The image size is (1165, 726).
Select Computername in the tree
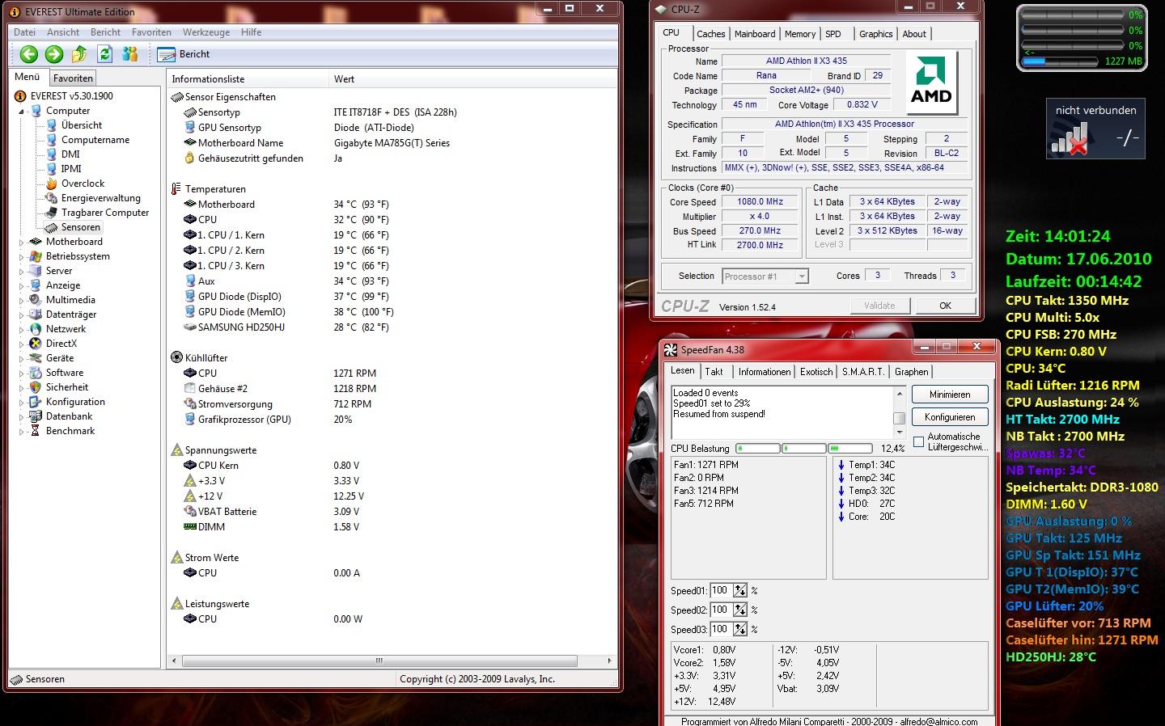95,140
